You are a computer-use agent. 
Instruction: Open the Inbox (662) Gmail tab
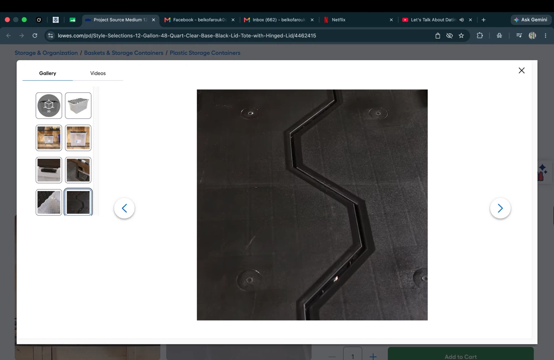(279, 20)
